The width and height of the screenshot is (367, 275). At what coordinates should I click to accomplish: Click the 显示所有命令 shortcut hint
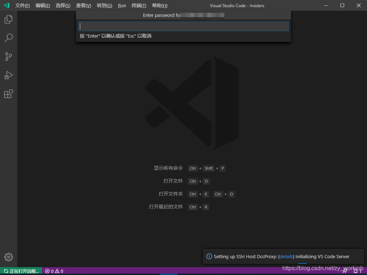click(x=168, y=168)
